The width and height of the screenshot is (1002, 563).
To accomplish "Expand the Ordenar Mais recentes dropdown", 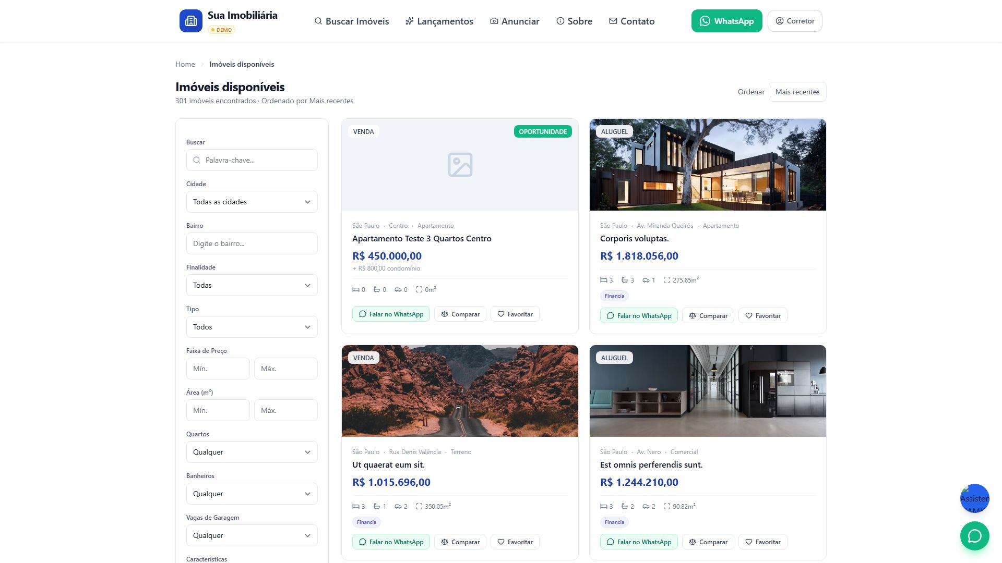I will click(x=797, y=92).
